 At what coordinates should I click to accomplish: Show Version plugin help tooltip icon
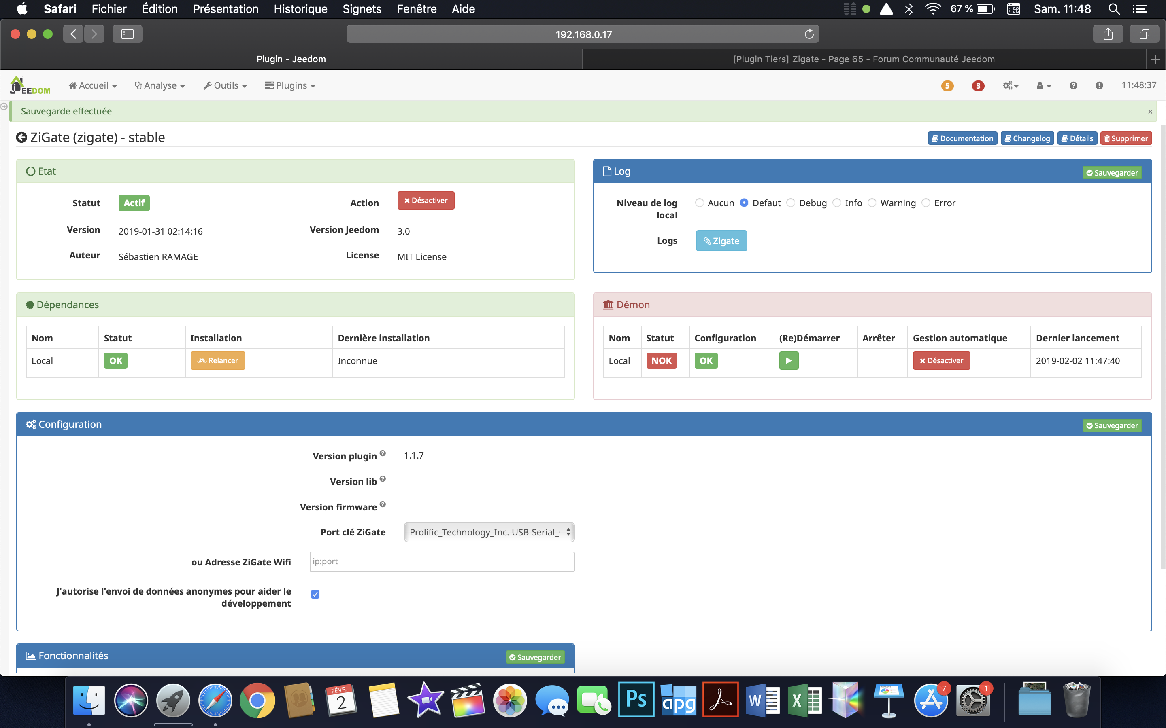coord(383,453)
